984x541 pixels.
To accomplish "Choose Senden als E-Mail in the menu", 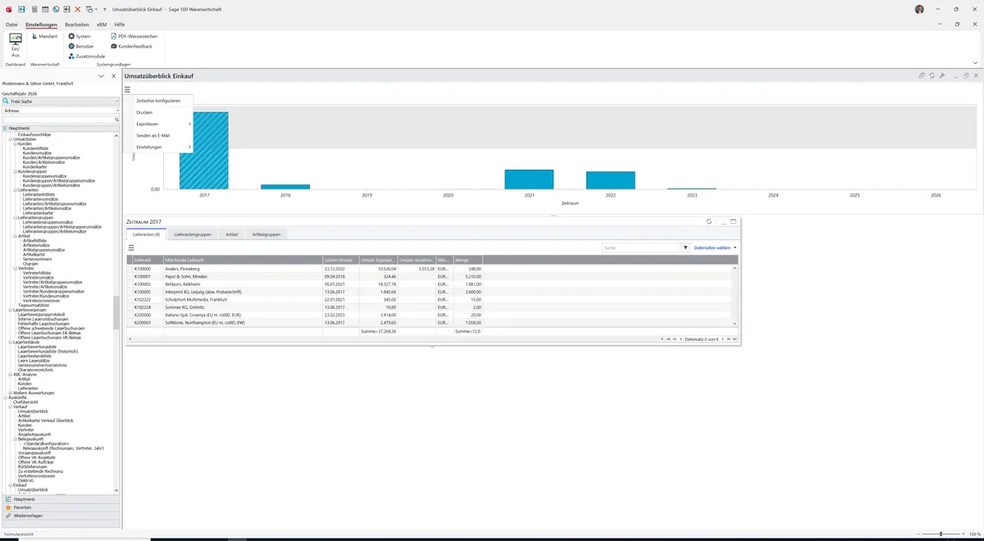I will [x=158, y=135].
